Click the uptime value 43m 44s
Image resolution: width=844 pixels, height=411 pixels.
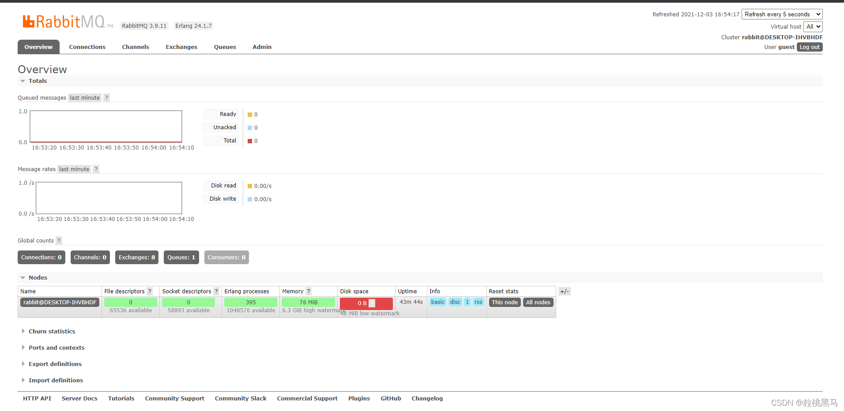click(x=411, y=302)
